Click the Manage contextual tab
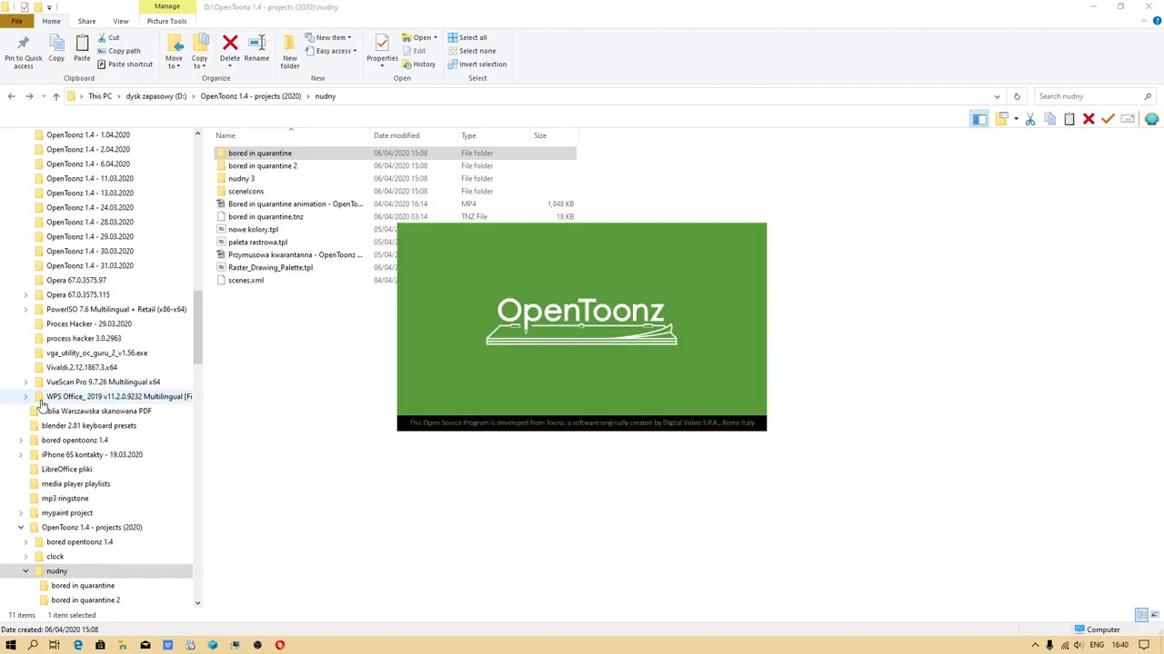1164x654 pixels. pyautogui.click(x=166, y=6)
